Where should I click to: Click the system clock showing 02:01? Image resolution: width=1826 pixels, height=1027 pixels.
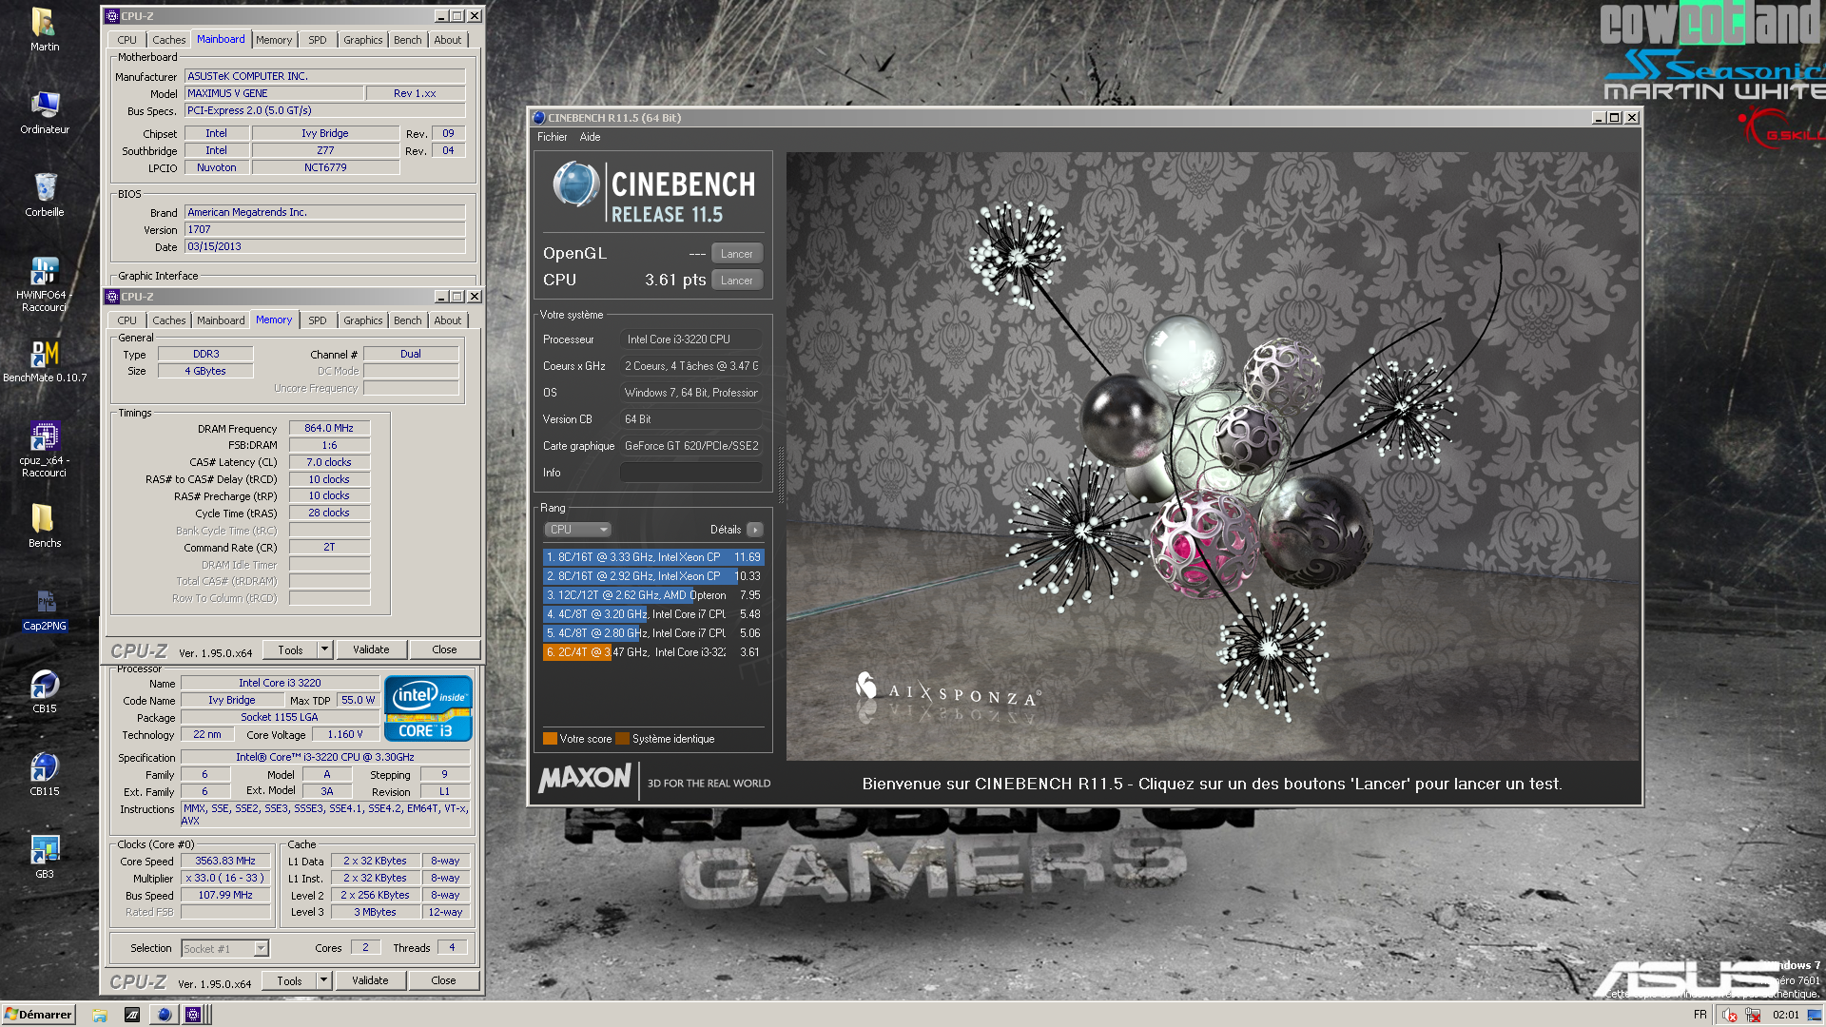tap(1786, 1015)
